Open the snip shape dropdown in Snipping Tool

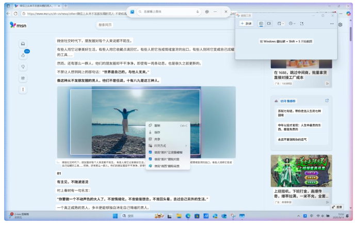pyautogui.click(x=281, y=24)
